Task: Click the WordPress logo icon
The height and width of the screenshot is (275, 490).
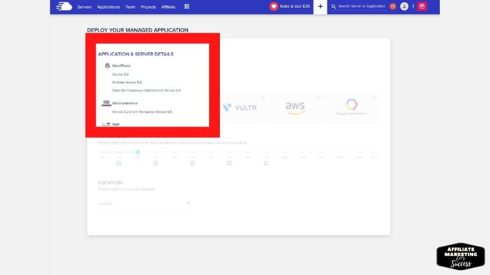Action: (x=108, y=66)
